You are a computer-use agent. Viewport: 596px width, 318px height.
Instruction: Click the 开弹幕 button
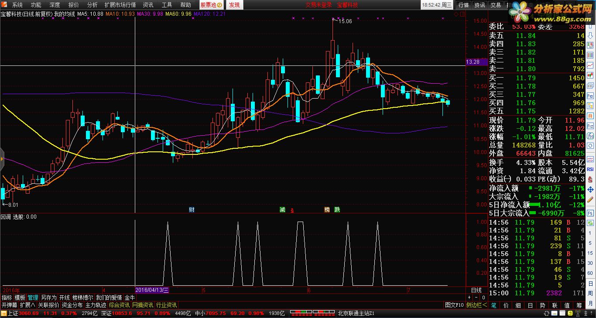coord(9,305)
